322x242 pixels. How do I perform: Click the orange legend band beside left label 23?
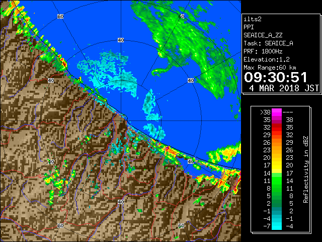277,150
